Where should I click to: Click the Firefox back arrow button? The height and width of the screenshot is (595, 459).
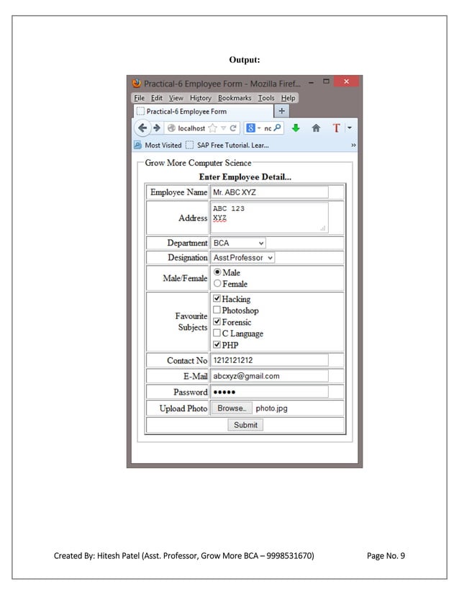(x=142, y=128)
